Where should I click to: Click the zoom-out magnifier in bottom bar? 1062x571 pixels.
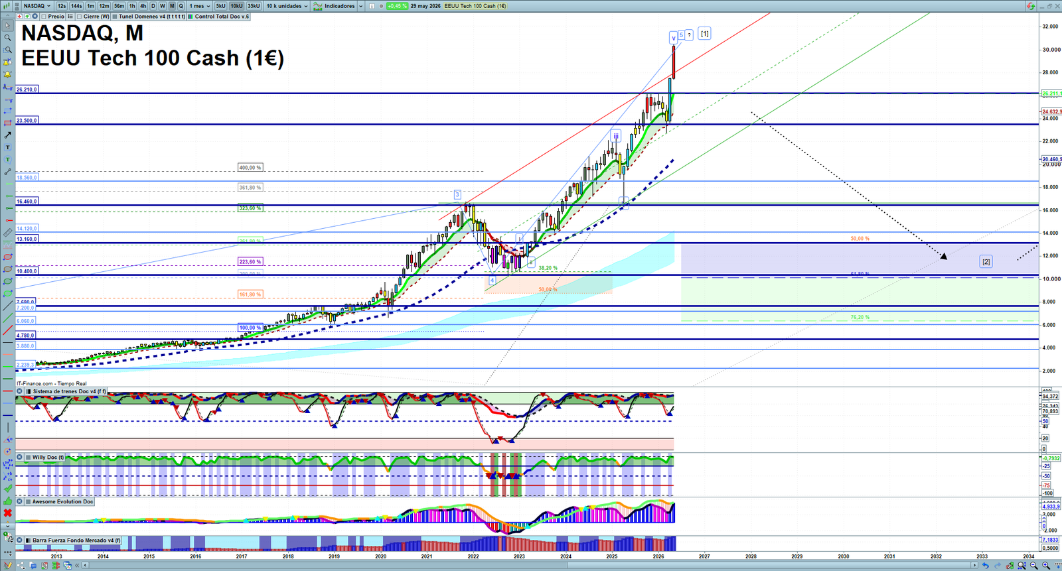[1033, 566]
